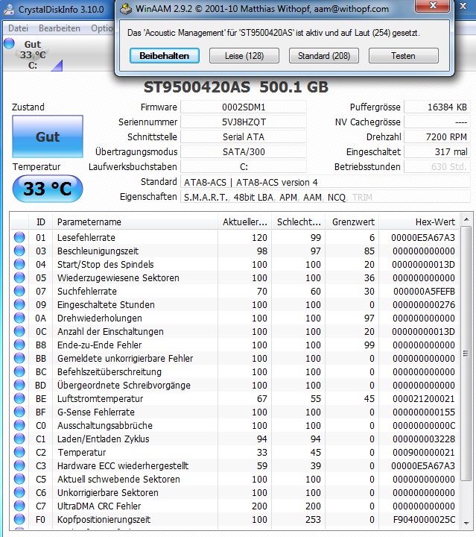The width and height of the screenshot is (476, 537).
Task: Click the Puffergrösse value 16384 KB
Action: [437, 107]
